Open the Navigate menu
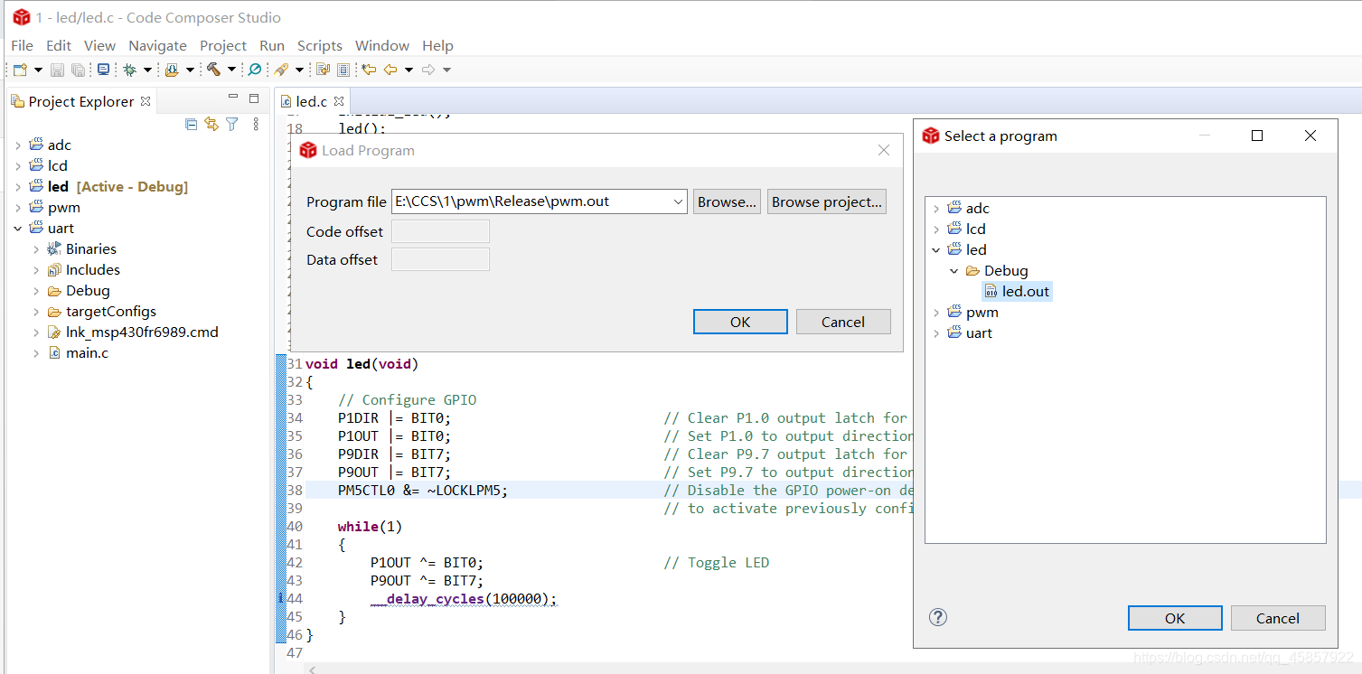Screen dimensions: 1362x674 [x=157, y=45]
